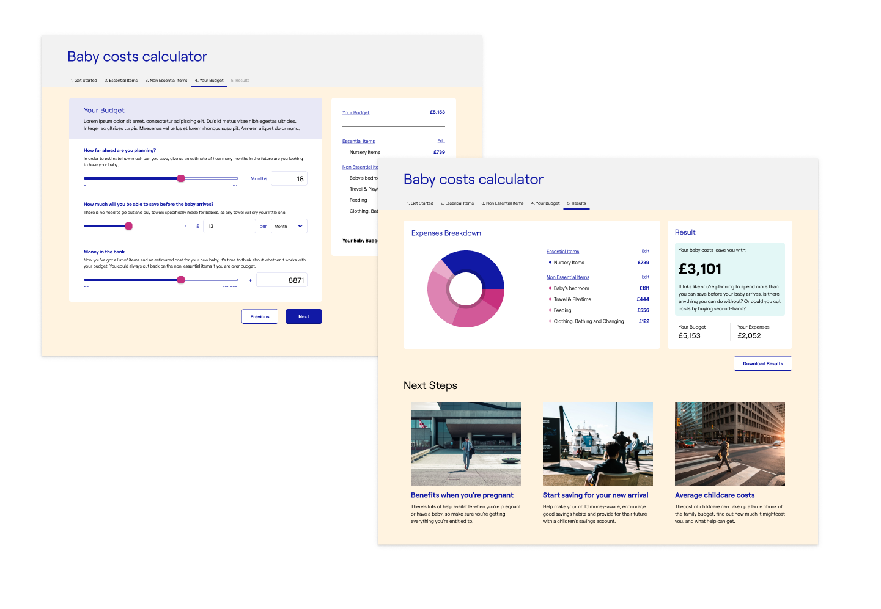Click 'Money in the bank' heading
This screenshot has width=881, height=609.
tap(104, 252)
